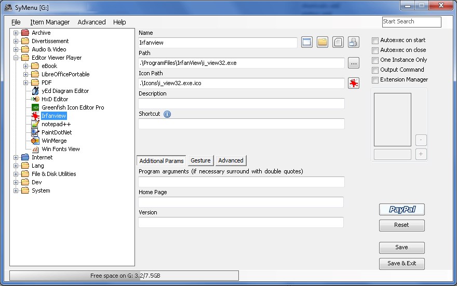Click the folder icon beside the Name field

click(322, 42)
